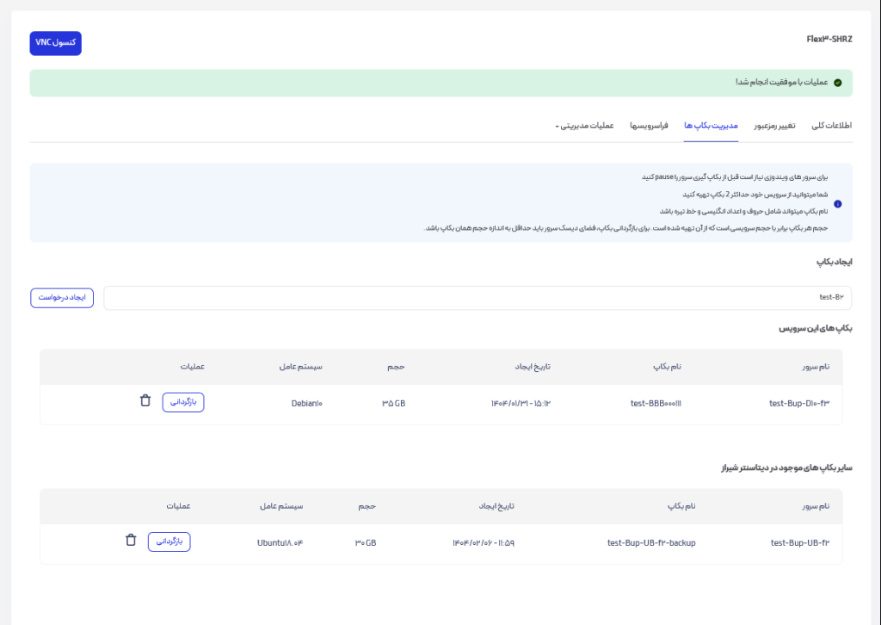881x625 pixels.
Task: Click trash icon for test-Bup-UB-42-backup row
Action: [x=131, y=541]
